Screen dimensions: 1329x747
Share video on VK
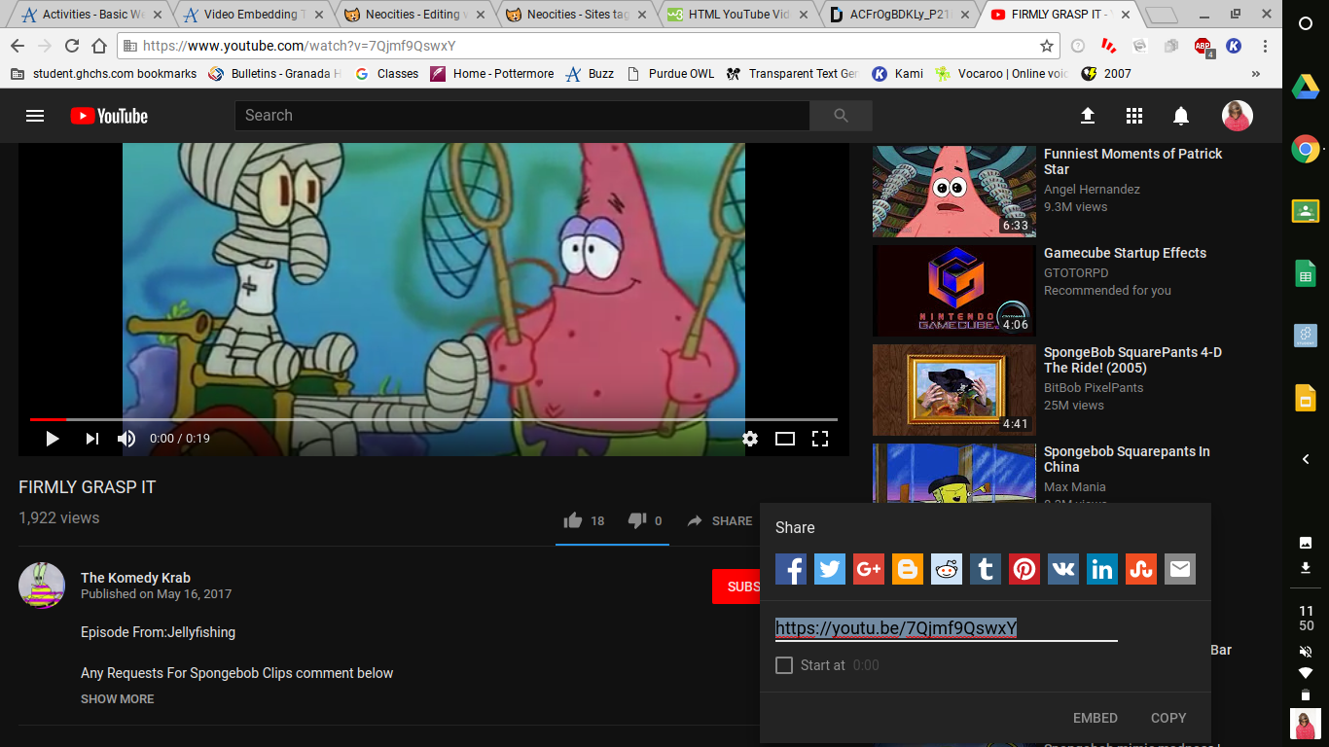point(1063,569)
